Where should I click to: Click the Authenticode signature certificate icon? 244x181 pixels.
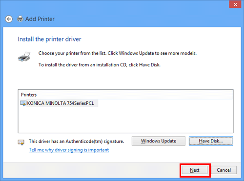(21, 142)
